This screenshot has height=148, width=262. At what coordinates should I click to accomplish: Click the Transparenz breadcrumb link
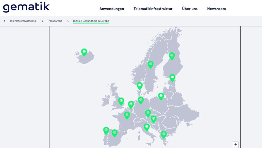54,21
